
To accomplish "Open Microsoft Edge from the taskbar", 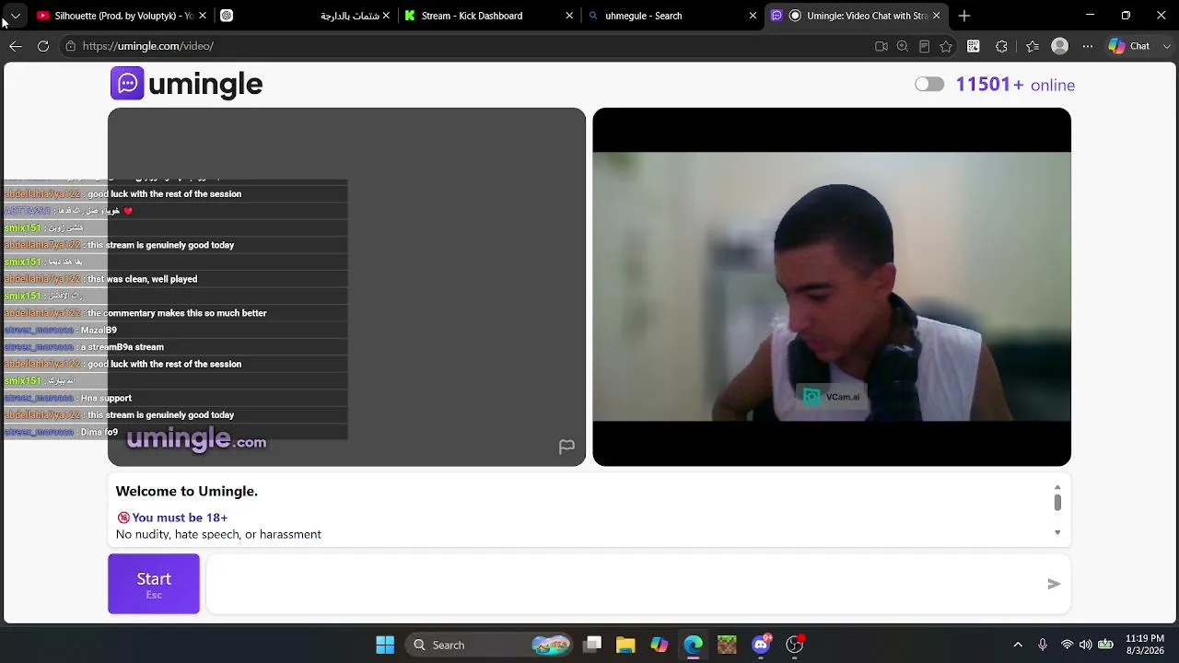I will click(x=693, y=645).
